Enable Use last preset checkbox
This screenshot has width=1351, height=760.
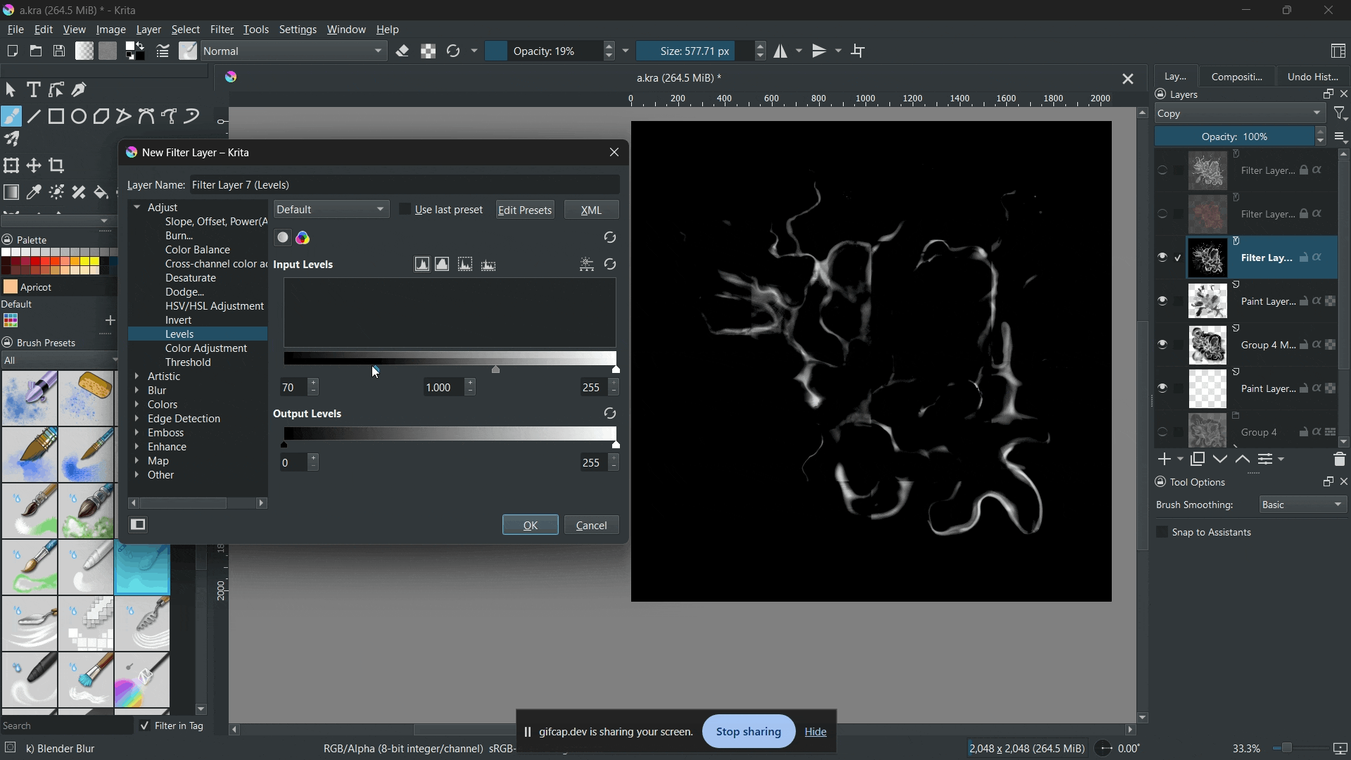(x=405, y=210)
